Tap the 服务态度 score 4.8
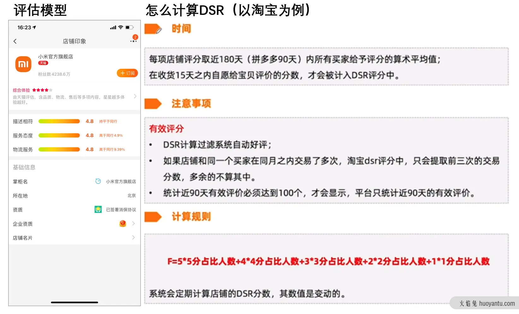The width and height of the screenshot is (519, 314). pyautogui.click(x=90, y=136)
